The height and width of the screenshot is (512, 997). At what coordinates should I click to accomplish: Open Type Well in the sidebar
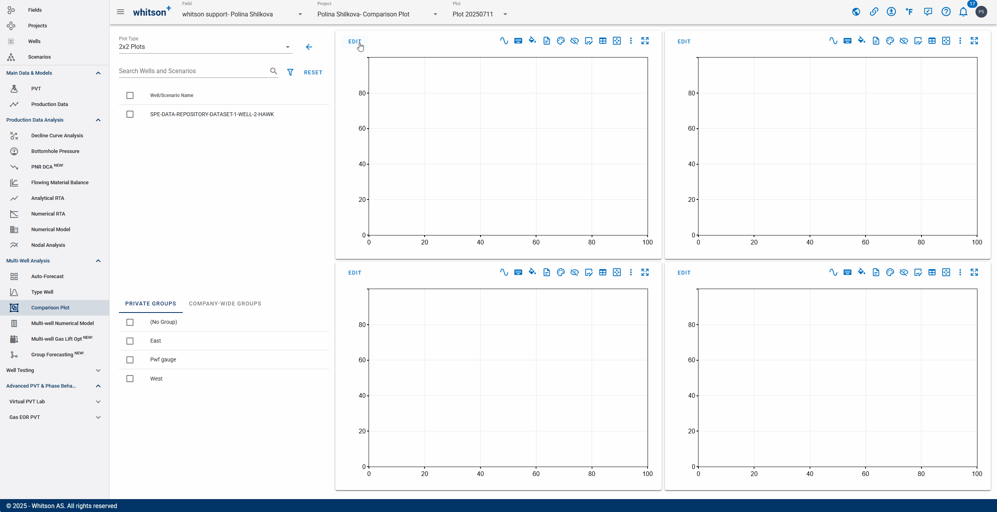42,292
